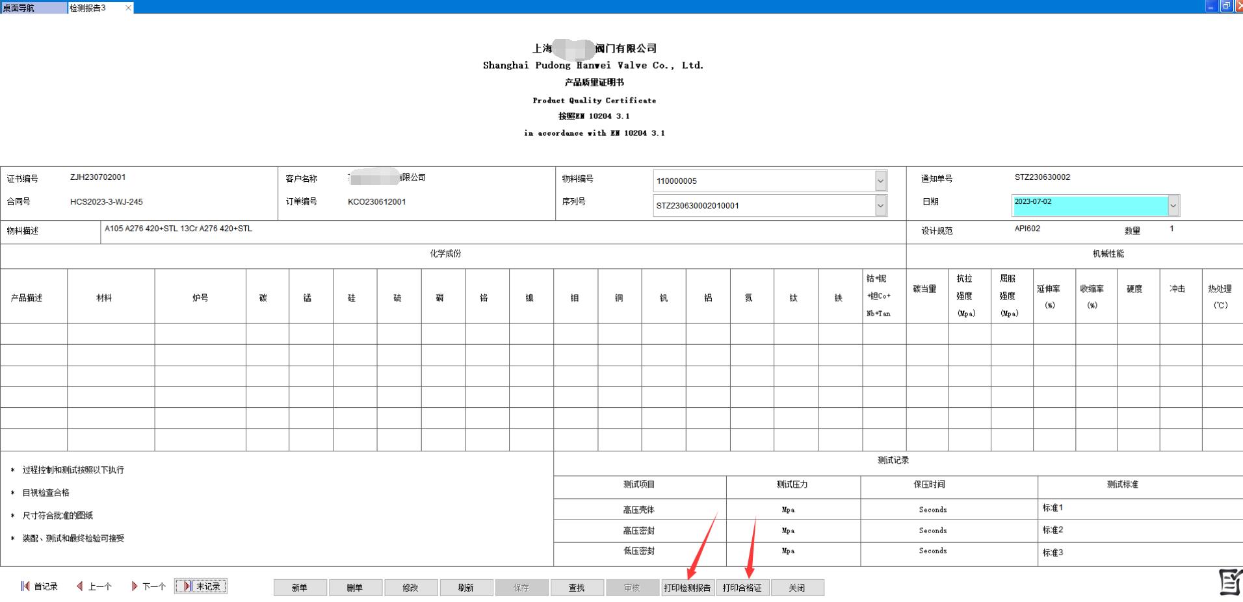Click 打印合格证 button
Image resolution: width=1243 pixels, height=602 pixels.
742,588
